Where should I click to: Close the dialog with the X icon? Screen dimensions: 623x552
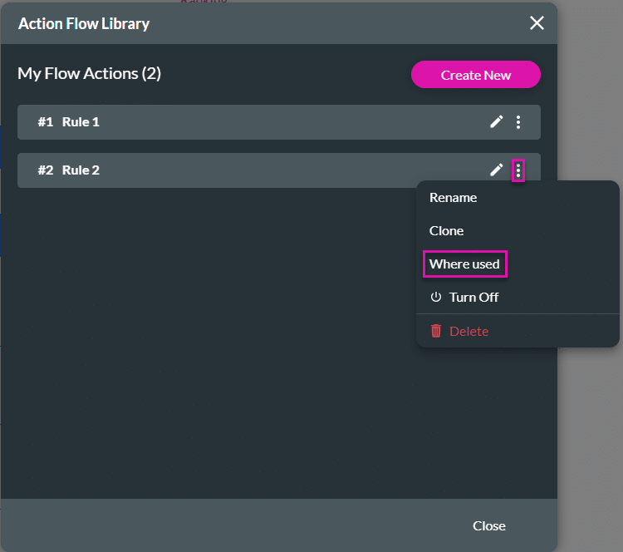[x=537, y=23]
